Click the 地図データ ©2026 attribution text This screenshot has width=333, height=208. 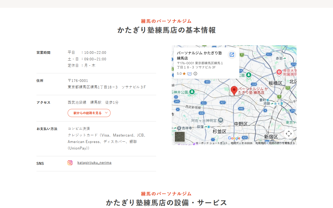(241, 143)
